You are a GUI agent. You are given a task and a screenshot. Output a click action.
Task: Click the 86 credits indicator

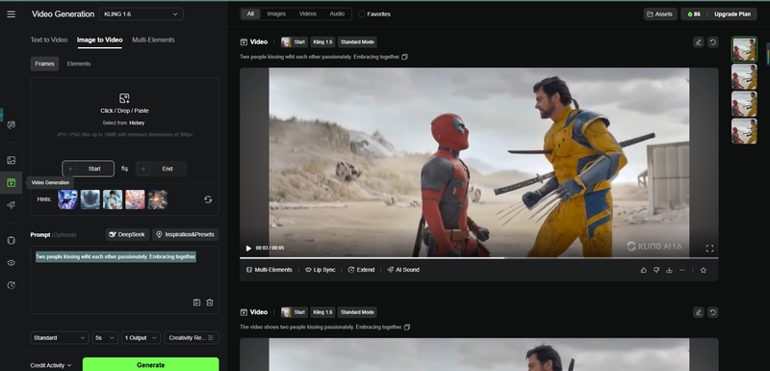(693, 14)
